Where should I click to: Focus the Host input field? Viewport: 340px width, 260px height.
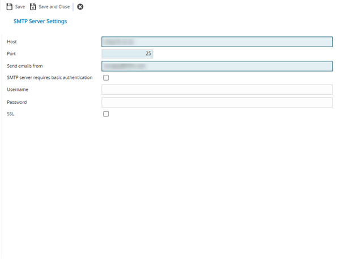pyautogui.click(x=216, y=41)
